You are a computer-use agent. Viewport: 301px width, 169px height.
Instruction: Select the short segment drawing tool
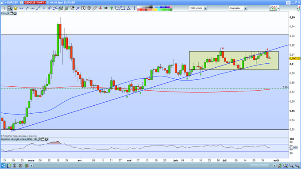point(27,8)
